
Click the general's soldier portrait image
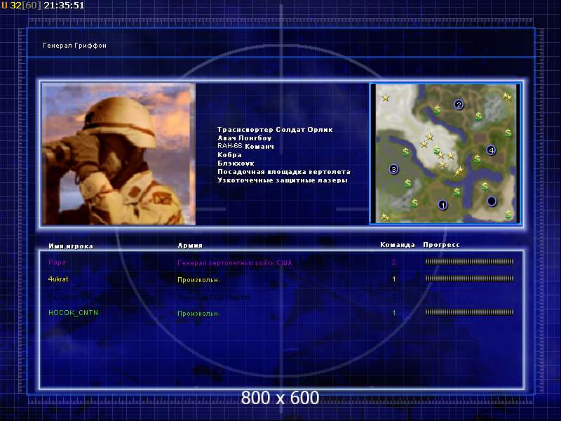click(x=119, y=154)
